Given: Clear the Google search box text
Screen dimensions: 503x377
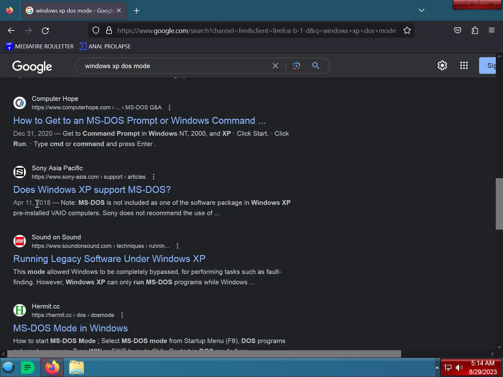Looking at the screenshot, I should click(275, 66).
